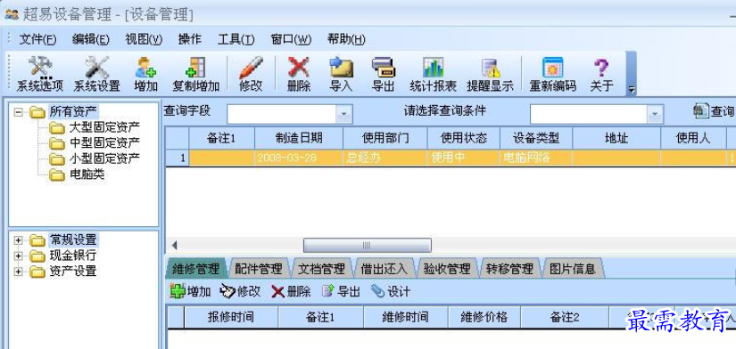Click the 增加 user icon in main toolbar
This screenshot has height=349, width=736.
(x=146, y=74)
